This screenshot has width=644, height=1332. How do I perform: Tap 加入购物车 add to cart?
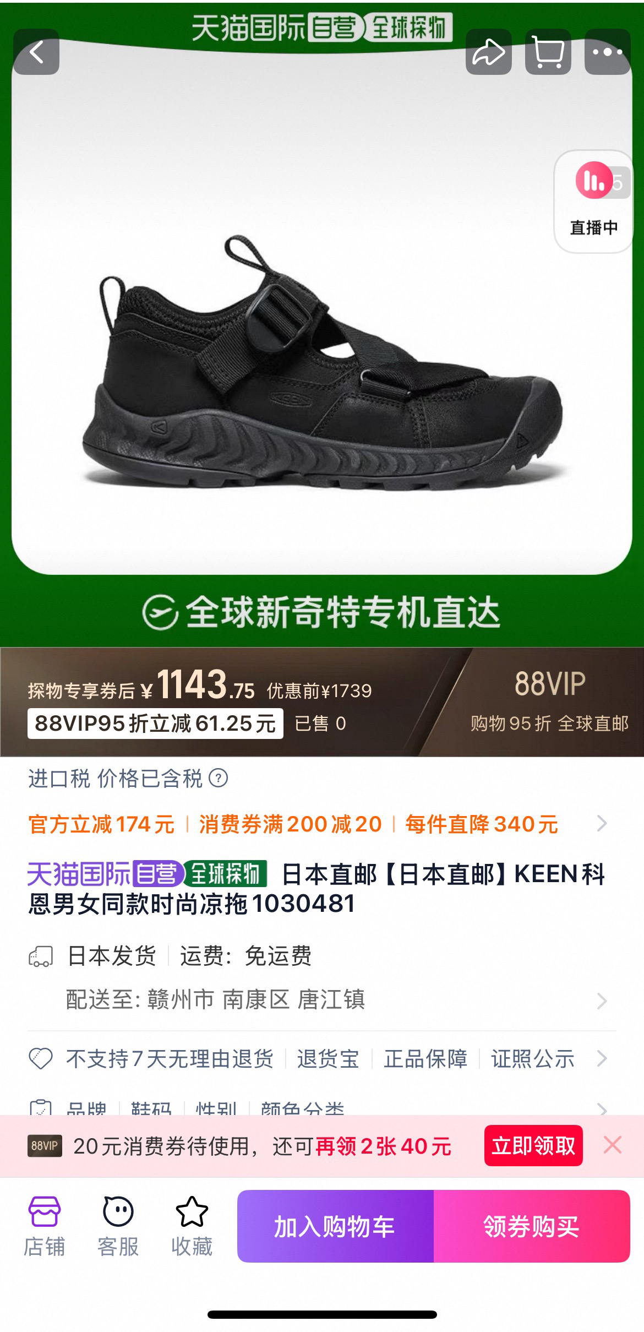point(335,1226)
